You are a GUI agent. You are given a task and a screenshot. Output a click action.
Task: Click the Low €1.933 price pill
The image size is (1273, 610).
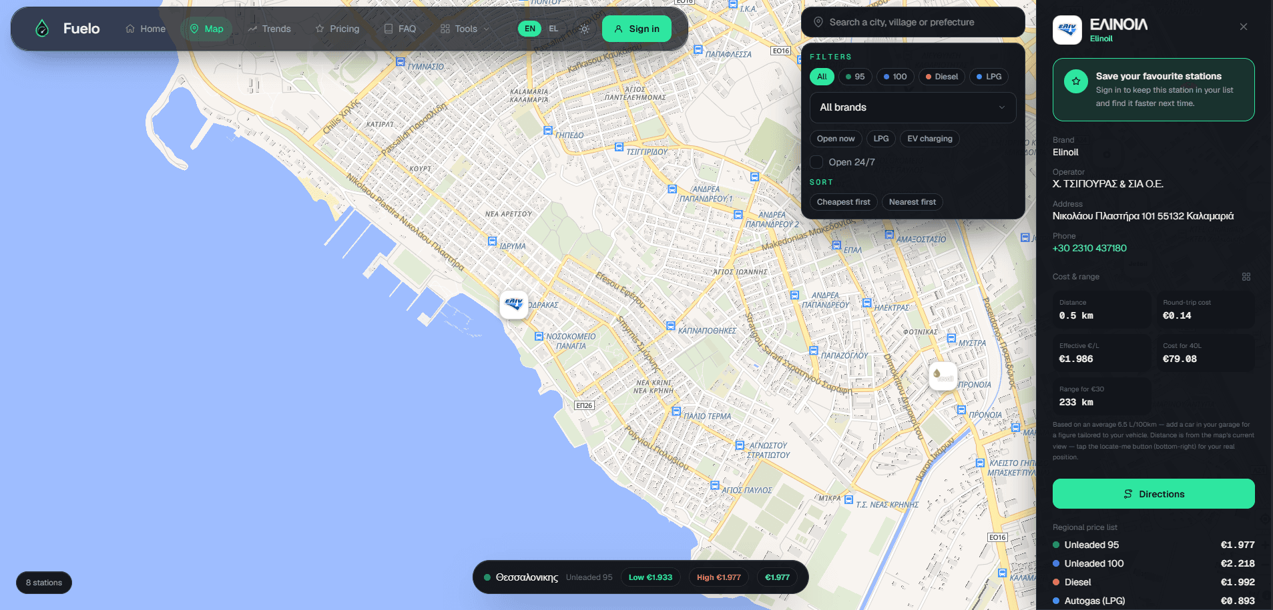coord(650,577)
